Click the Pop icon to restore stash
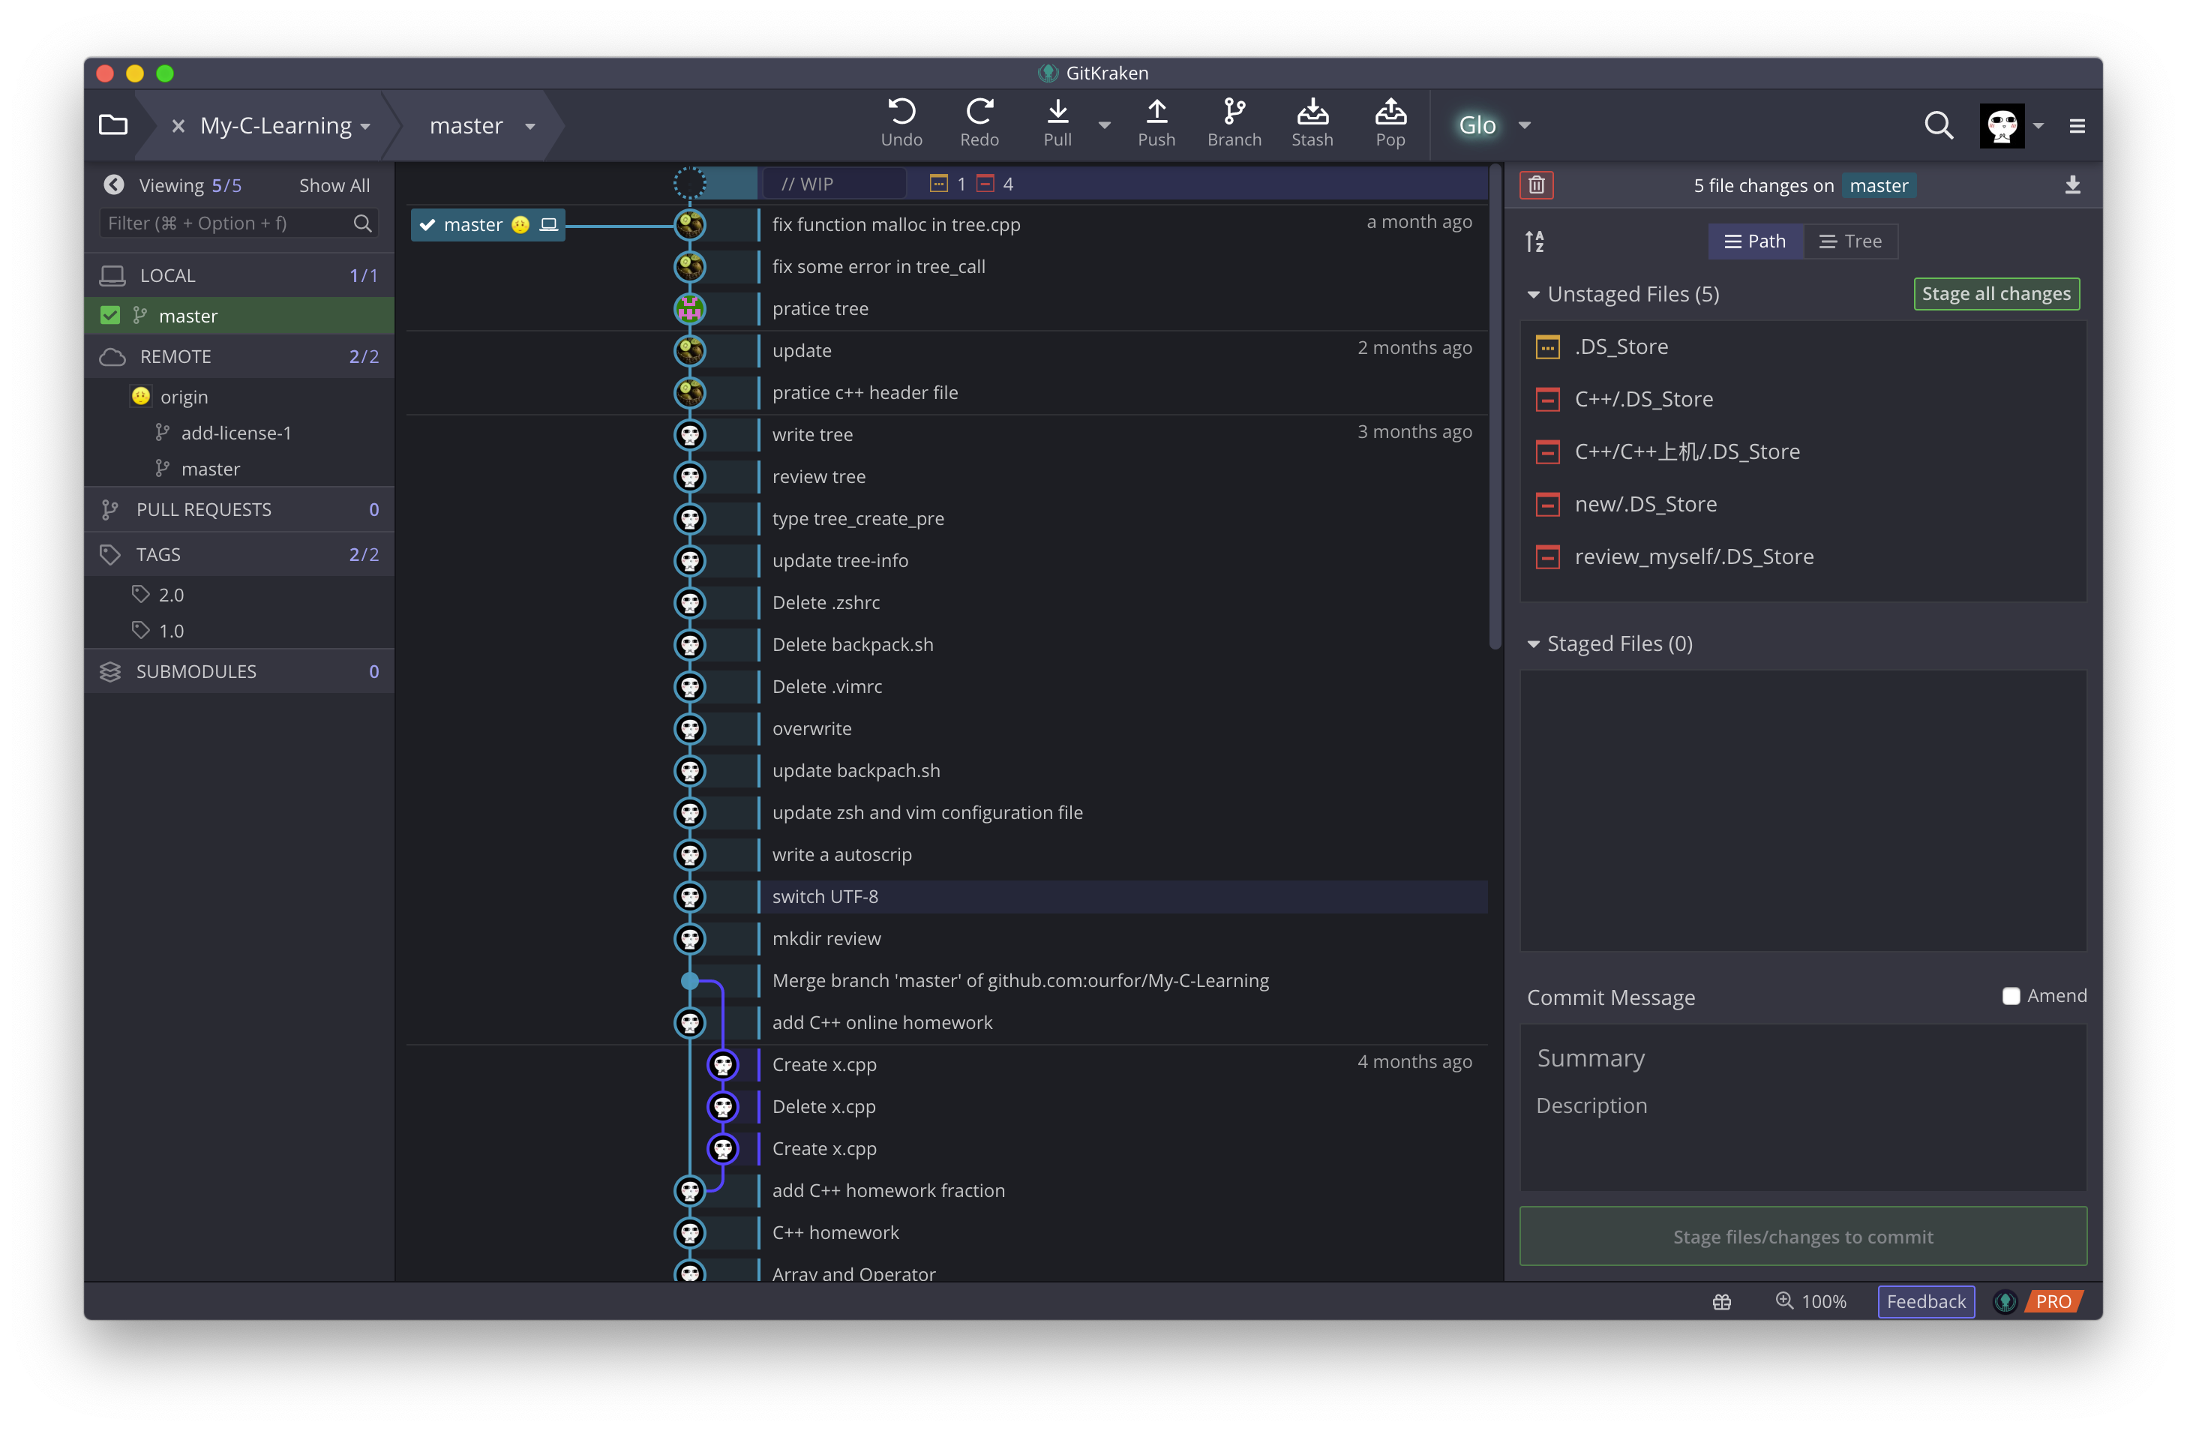Image resolution: width=2187 pixels, height=1431 pixels. [x=1389, y=123]
